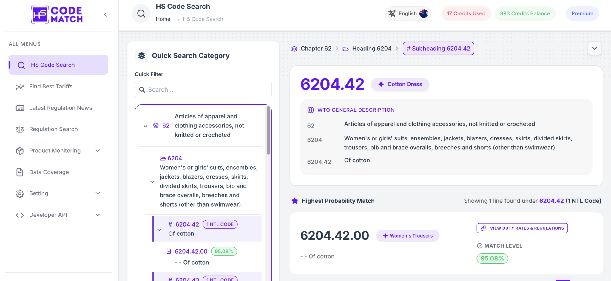Click Heading 6204 breadcrumb
The width and height of the screenshot is (611, 281).
click(x=367, y=49)
